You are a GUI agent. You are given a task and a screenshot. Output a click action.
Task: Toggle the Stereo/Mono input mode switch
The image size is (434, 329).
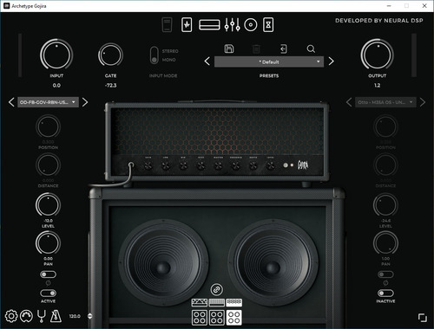[x=155, y=55]
